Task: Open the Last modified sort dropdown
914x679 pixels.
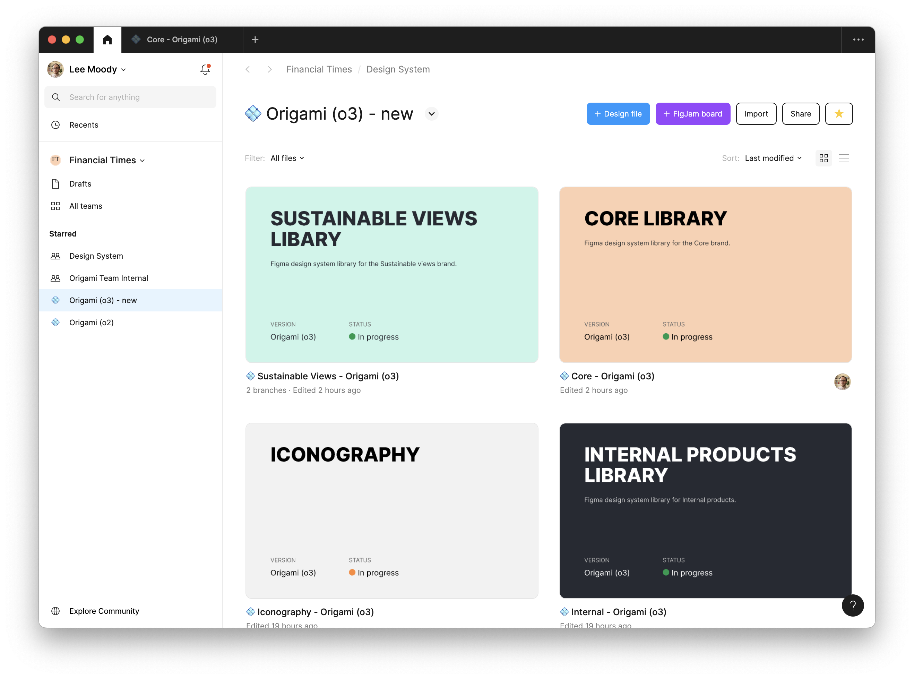Action: (x=773, y=158)
